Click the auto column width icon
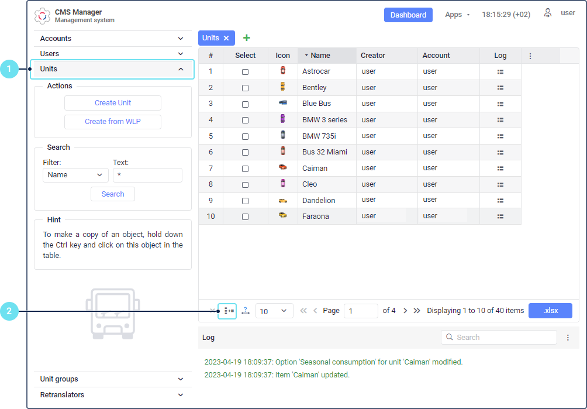 (246, 311)
